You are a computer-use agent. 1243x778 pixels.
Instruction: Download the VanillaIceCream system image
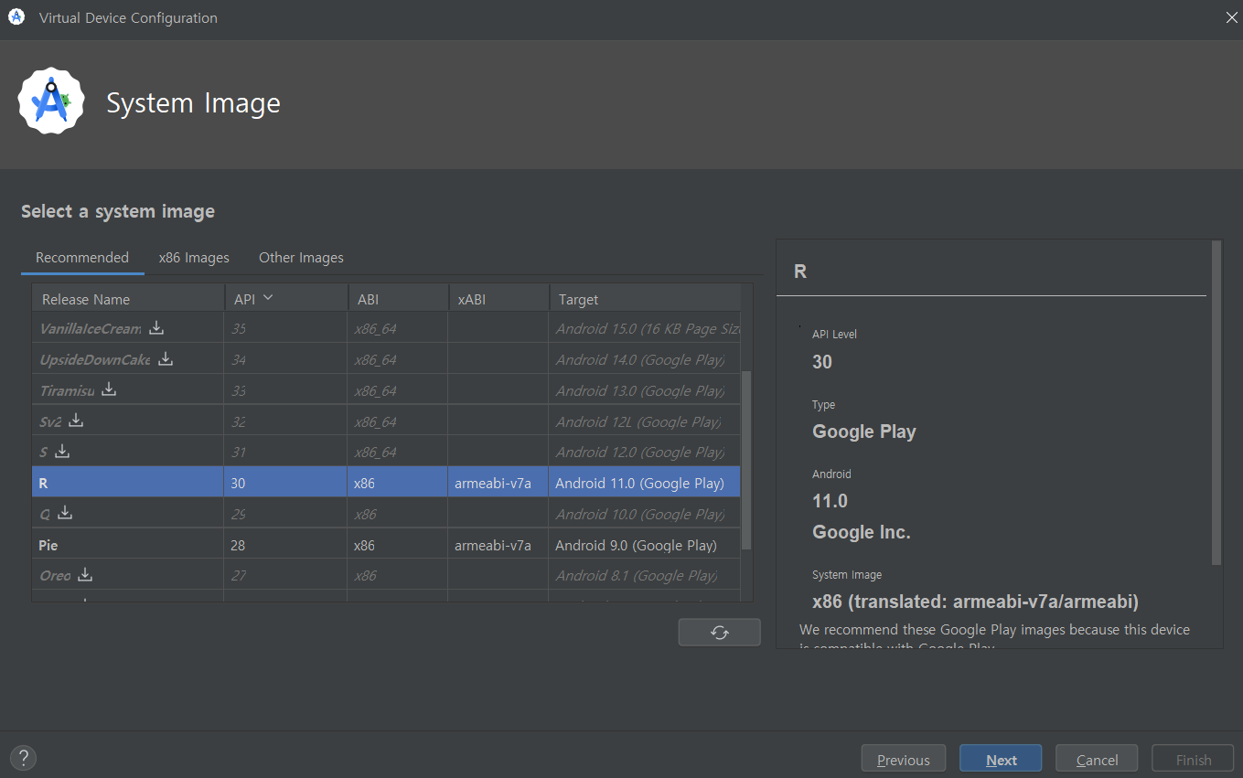156,327
